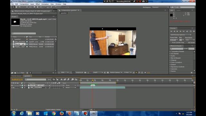Image resolution: width=206 pixels, height=116 pixels.
Task: Select the Pen tool
Action: 38,7
